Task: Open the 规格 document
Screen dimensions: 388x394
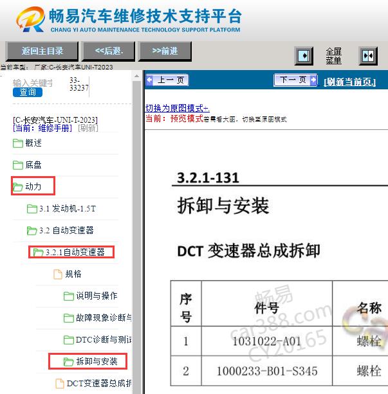Action: 73,274
